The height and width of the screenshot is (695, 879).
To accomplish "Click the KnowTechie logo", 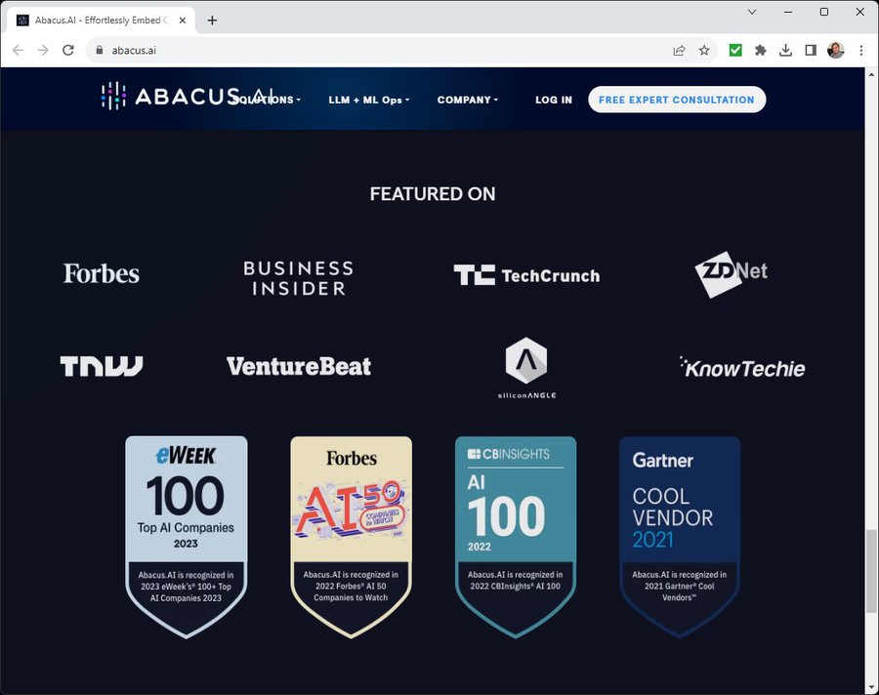I will pyautogui.click(x=742, y=368).
